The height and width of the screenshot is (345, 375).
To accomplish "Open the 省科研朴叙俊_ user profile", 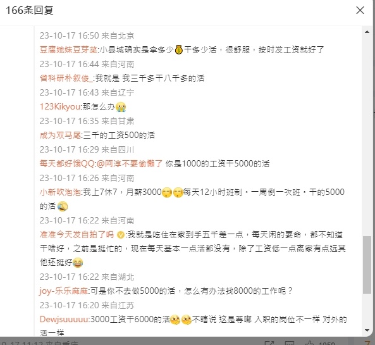I will [66, 78].
